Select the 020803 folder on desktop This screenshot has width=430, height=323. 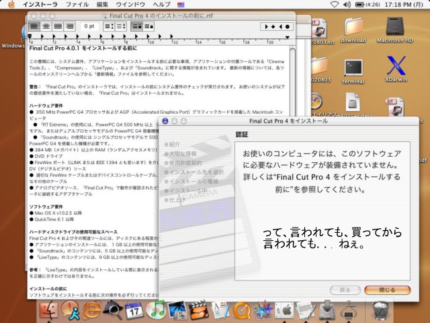[320, 70]
